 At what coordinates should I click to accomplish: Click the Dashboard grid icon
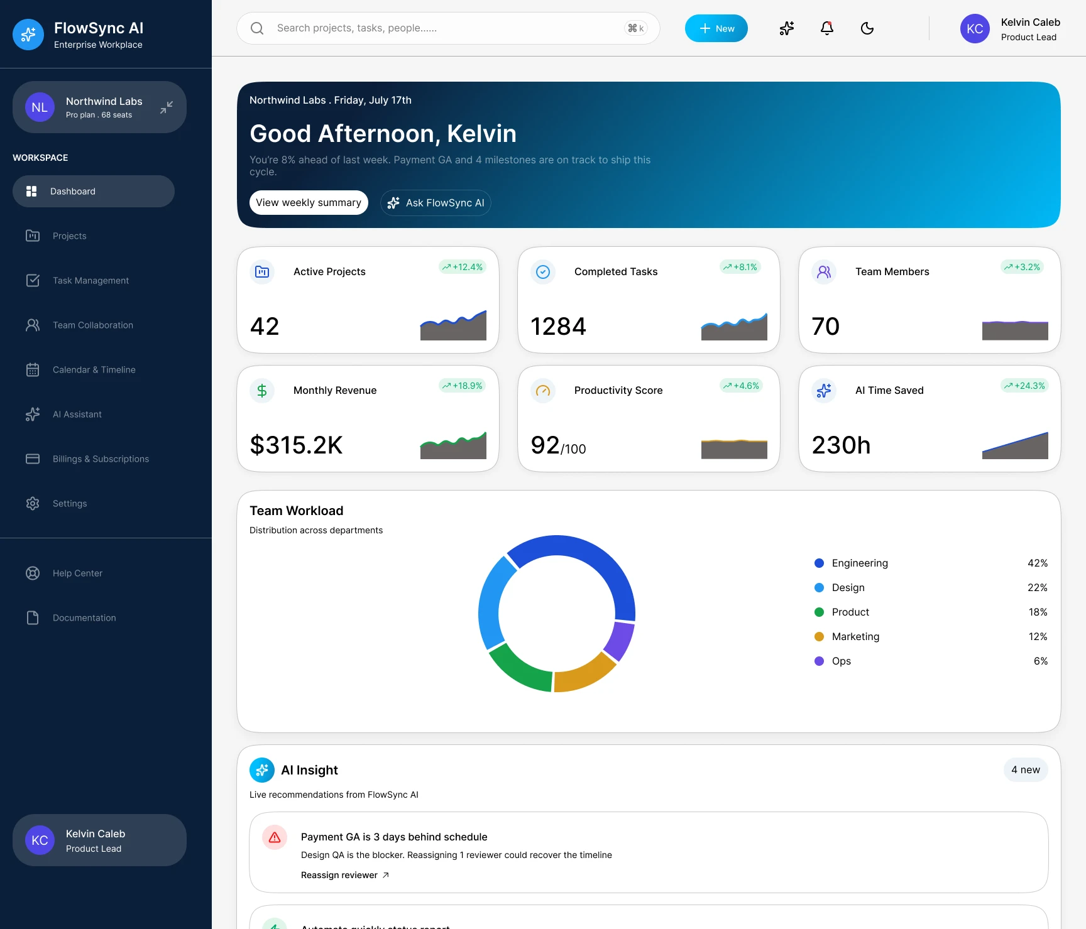click(x=31, y=192)
